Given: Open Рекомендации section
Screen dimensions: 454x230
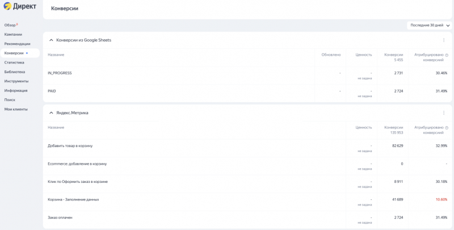Looking at the screenshot, I should click(x=17, y=44).
